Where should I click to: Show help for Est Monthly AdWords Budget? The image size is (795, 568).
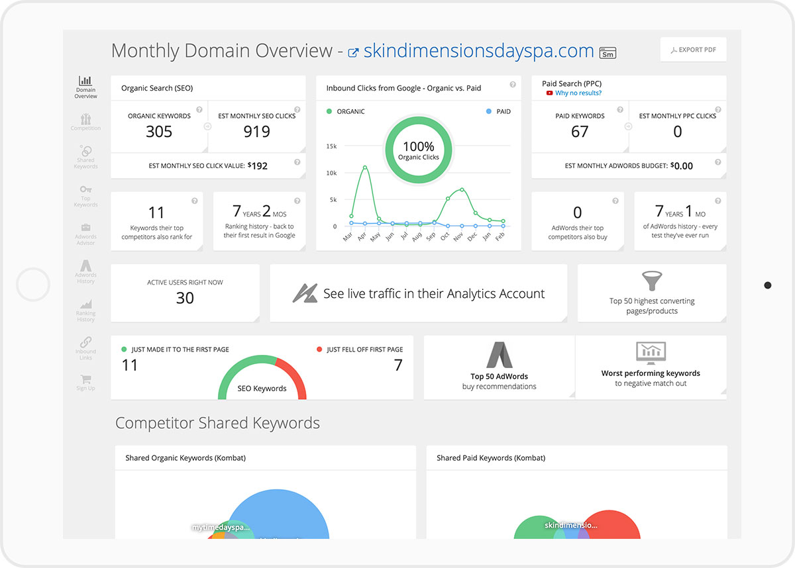pyautogui.click(x=717, y=162)
